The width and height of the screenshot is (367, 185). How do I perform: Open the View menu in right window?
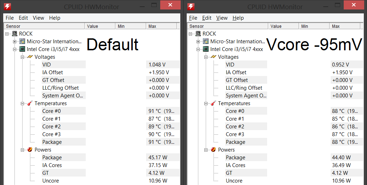[x=222, y=18]
